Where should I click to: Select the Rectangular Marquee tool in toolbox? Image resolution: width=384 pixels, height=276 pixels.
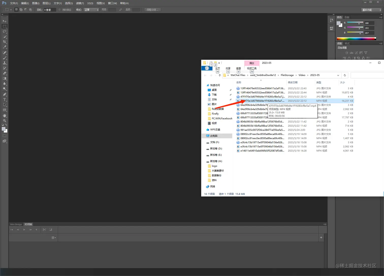point(5,26)
